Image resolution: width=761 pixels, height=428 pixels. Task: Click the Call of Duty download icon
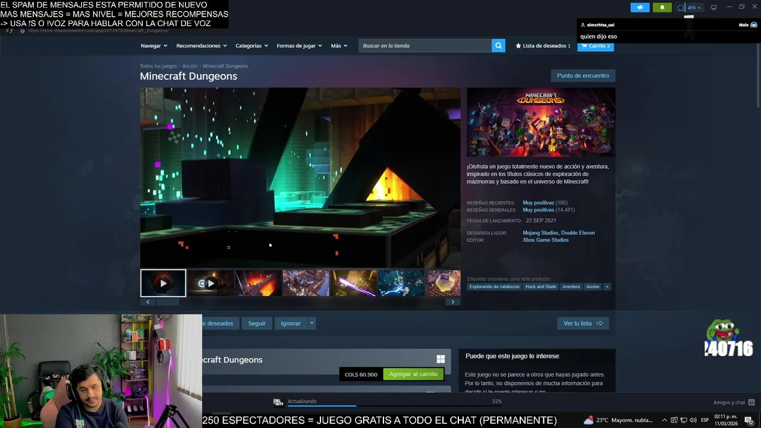point(278,402)
